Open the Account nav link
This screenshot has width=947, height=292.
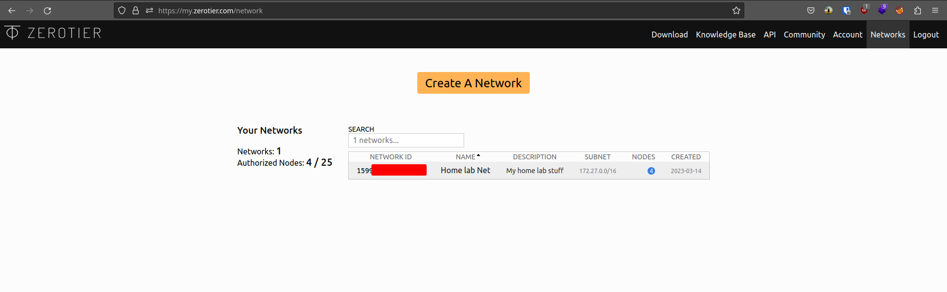tap(847, 35)
